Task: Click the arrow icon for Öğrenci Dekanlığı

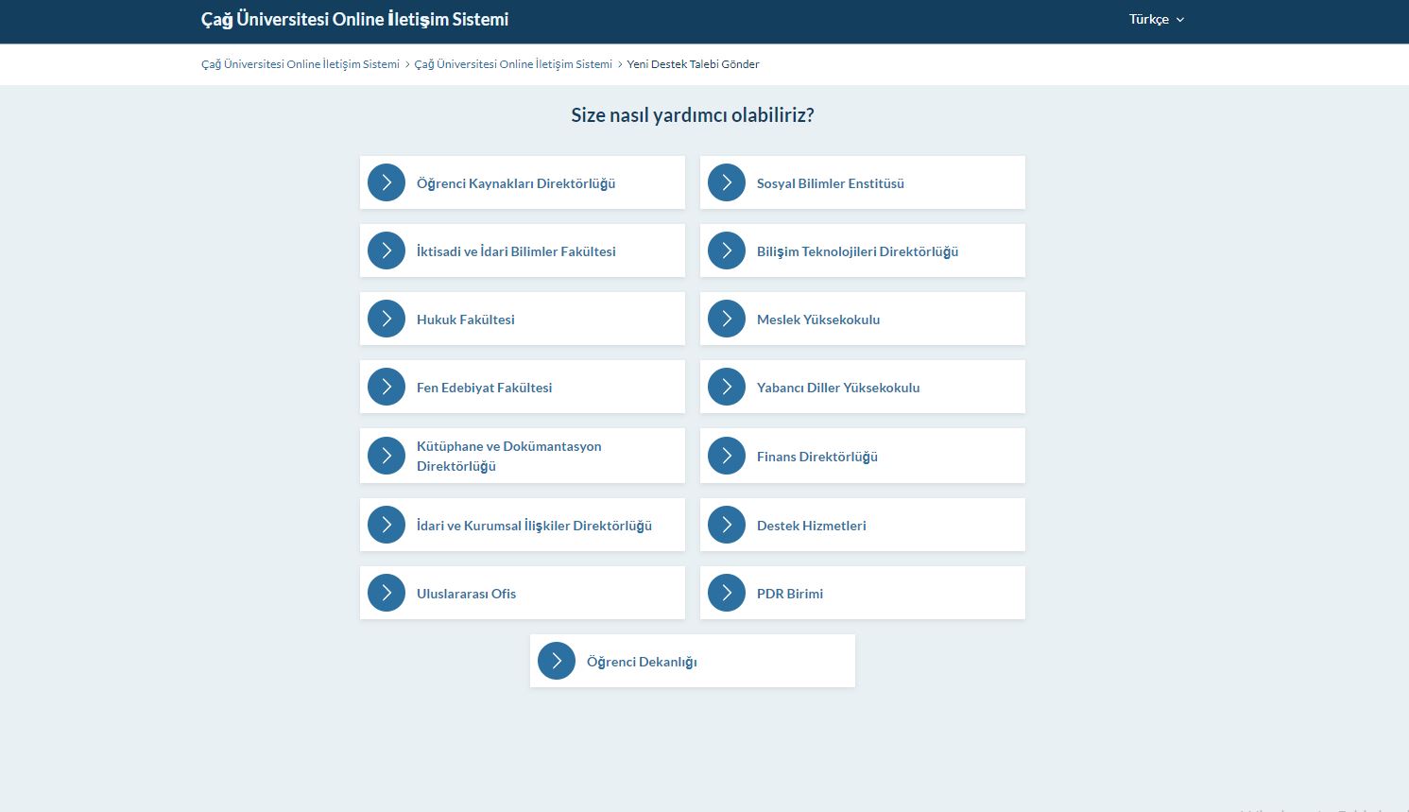Action: click(557, 661)
